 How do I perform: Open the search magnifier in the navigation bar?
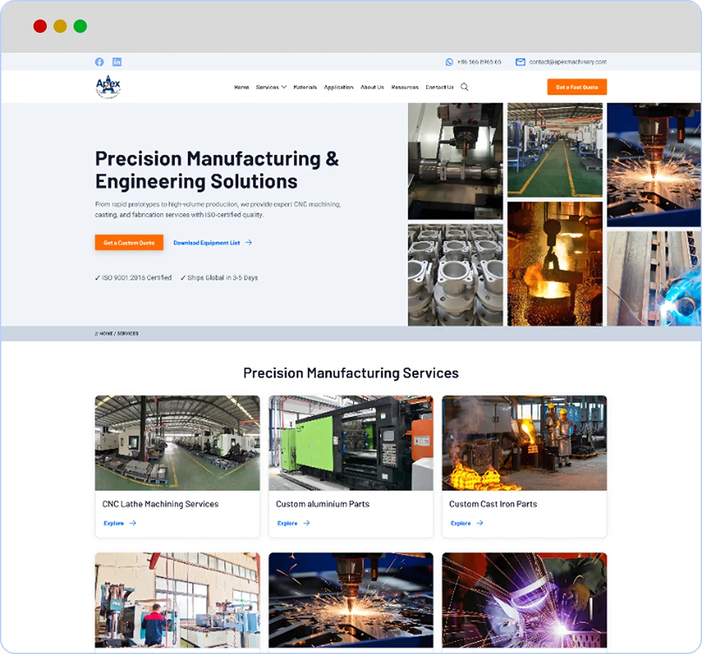[464, 87]
